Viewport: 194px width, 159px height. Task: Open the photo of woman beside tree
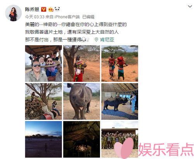pos(81,64)
